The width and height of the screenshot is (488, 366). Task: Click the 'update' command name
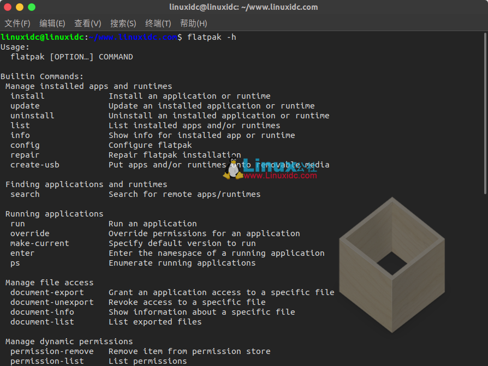coord(25,106)
